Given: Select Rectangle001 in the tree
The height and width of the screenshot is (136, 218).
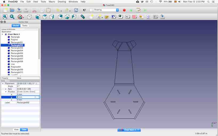Looking at the screenshot, I should point(17,42).
